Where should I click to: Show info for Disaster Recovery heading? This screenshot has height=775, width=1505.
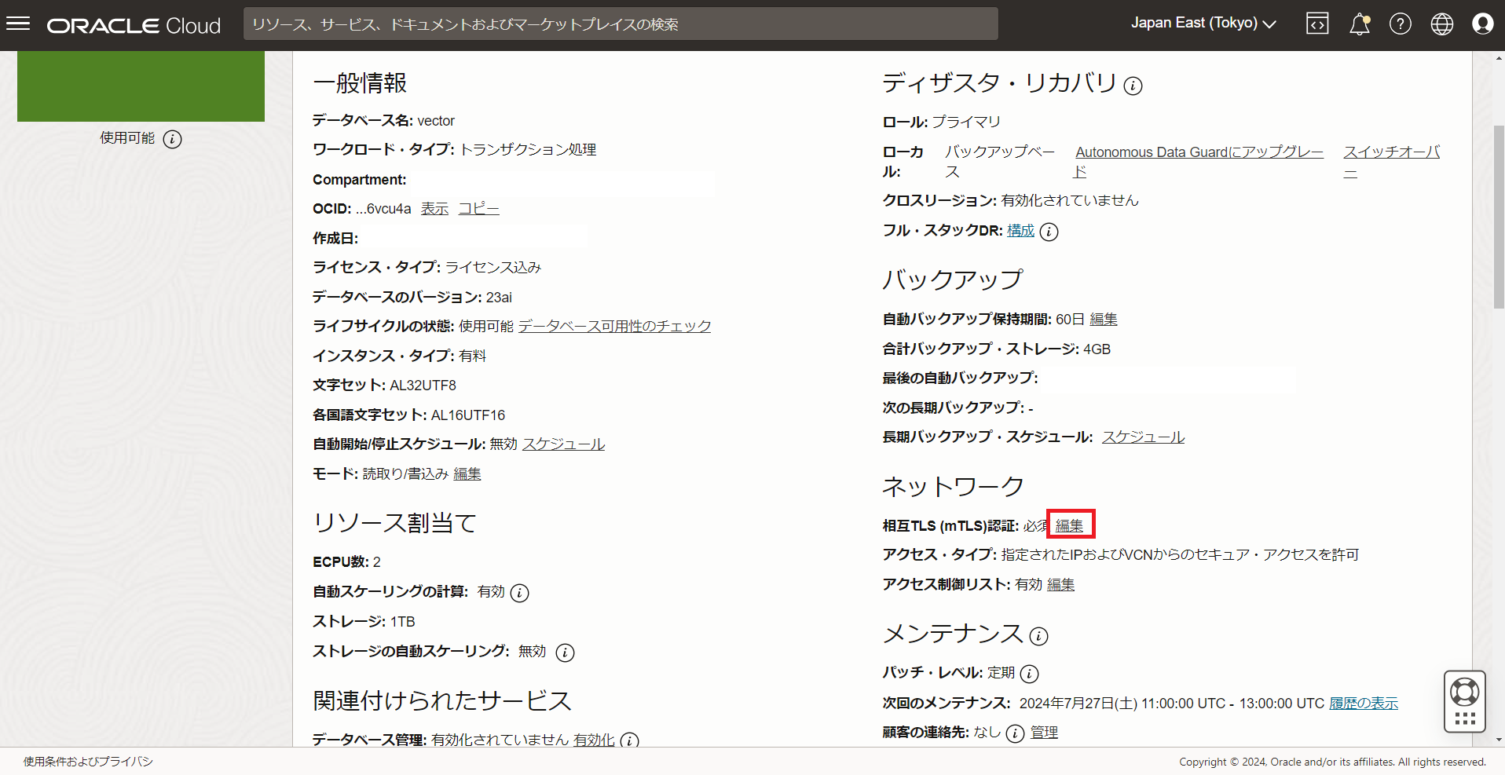click(1133, 86)
